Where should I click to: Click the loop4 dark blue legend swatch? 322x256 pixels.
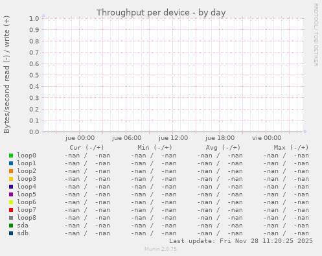click(11, 187)
